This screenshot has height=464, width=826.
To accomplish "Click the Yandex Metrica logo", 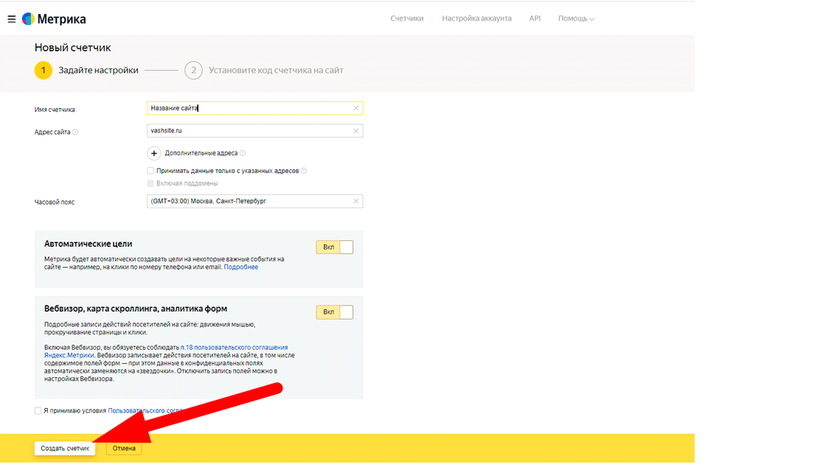I will click(55, 19).
